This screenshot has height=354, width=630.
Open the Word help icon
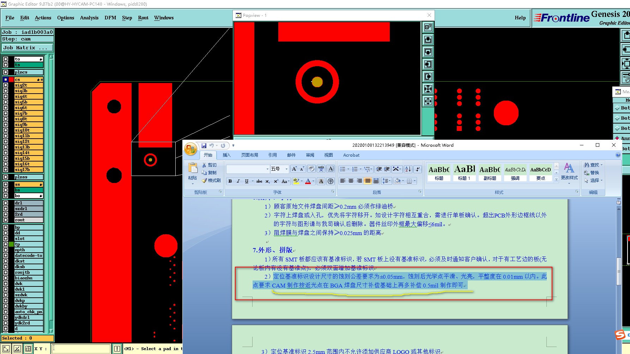coord(618,155)
